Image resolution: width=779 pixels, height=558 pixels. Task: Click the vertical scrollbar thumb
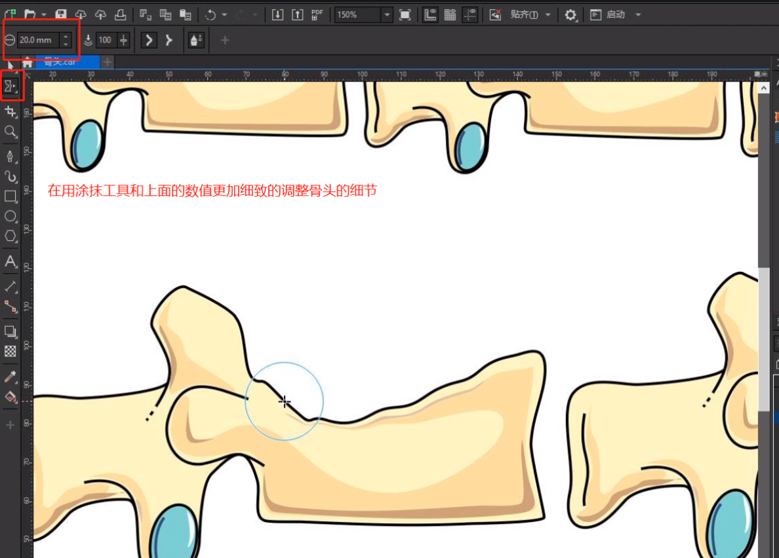[764, 339]
